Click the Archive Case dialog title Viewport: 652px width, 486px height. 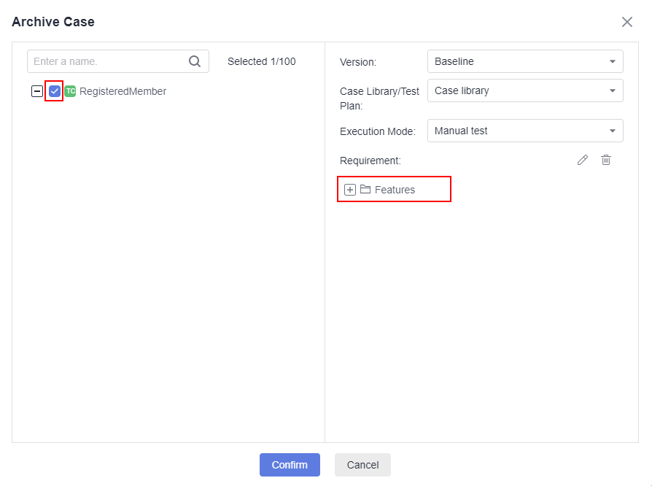pos(53,22)
